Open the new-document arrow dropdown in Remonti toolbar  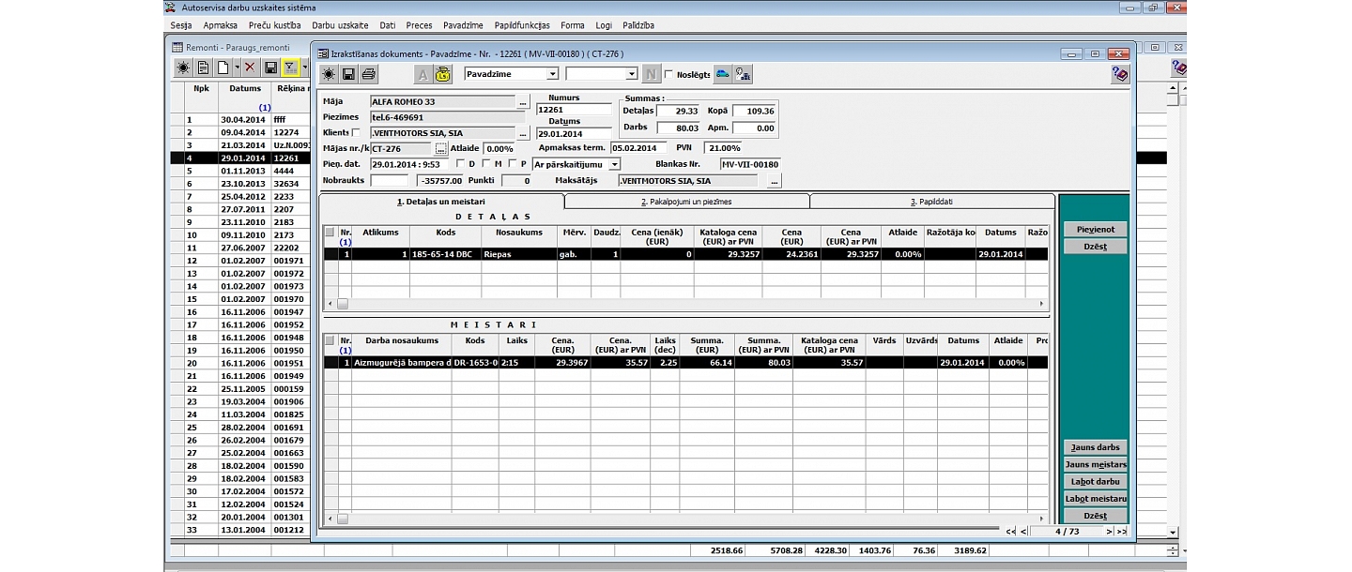coord(237,68)
